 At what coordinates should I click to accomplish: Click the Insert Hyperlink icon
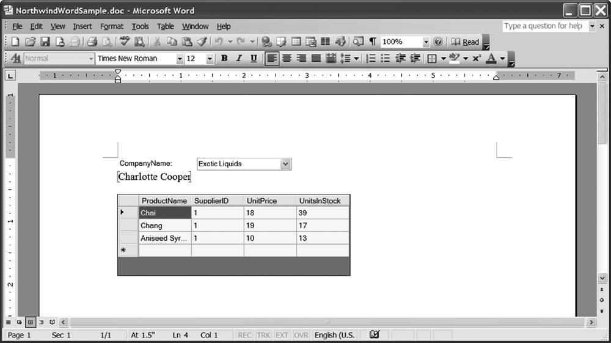point(266,42)
